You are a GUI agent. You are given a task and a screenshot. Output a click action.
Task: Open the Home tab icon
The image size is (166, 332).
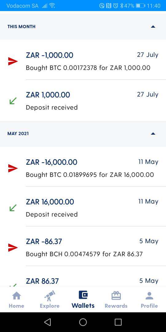point(17,296)
